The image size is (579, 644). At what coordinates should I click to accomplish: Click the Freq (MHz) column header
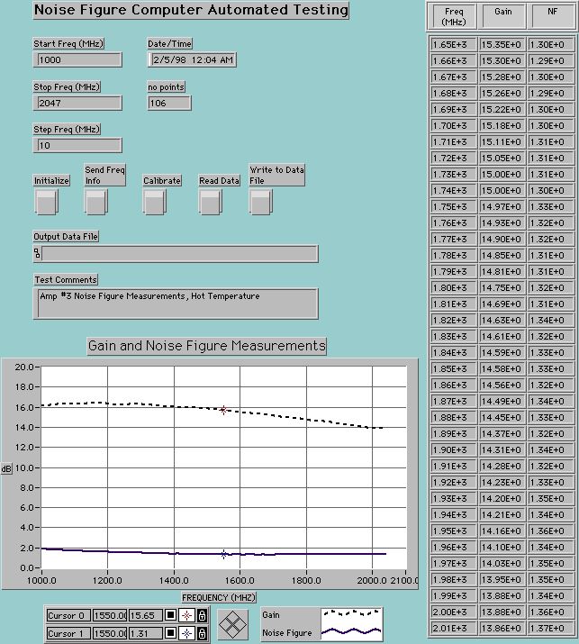click(x=453, y=17)
